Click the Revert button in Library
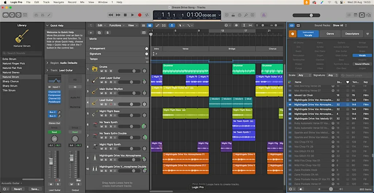This screenshot has width=374, height=193. click(18, 189)
